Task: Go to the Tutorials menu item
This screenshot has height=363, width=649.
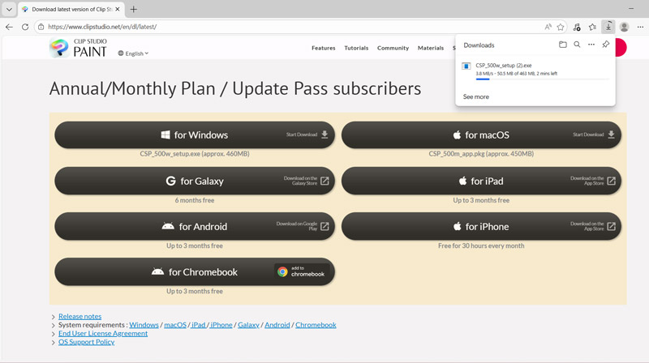Action: tap(356, 48)
